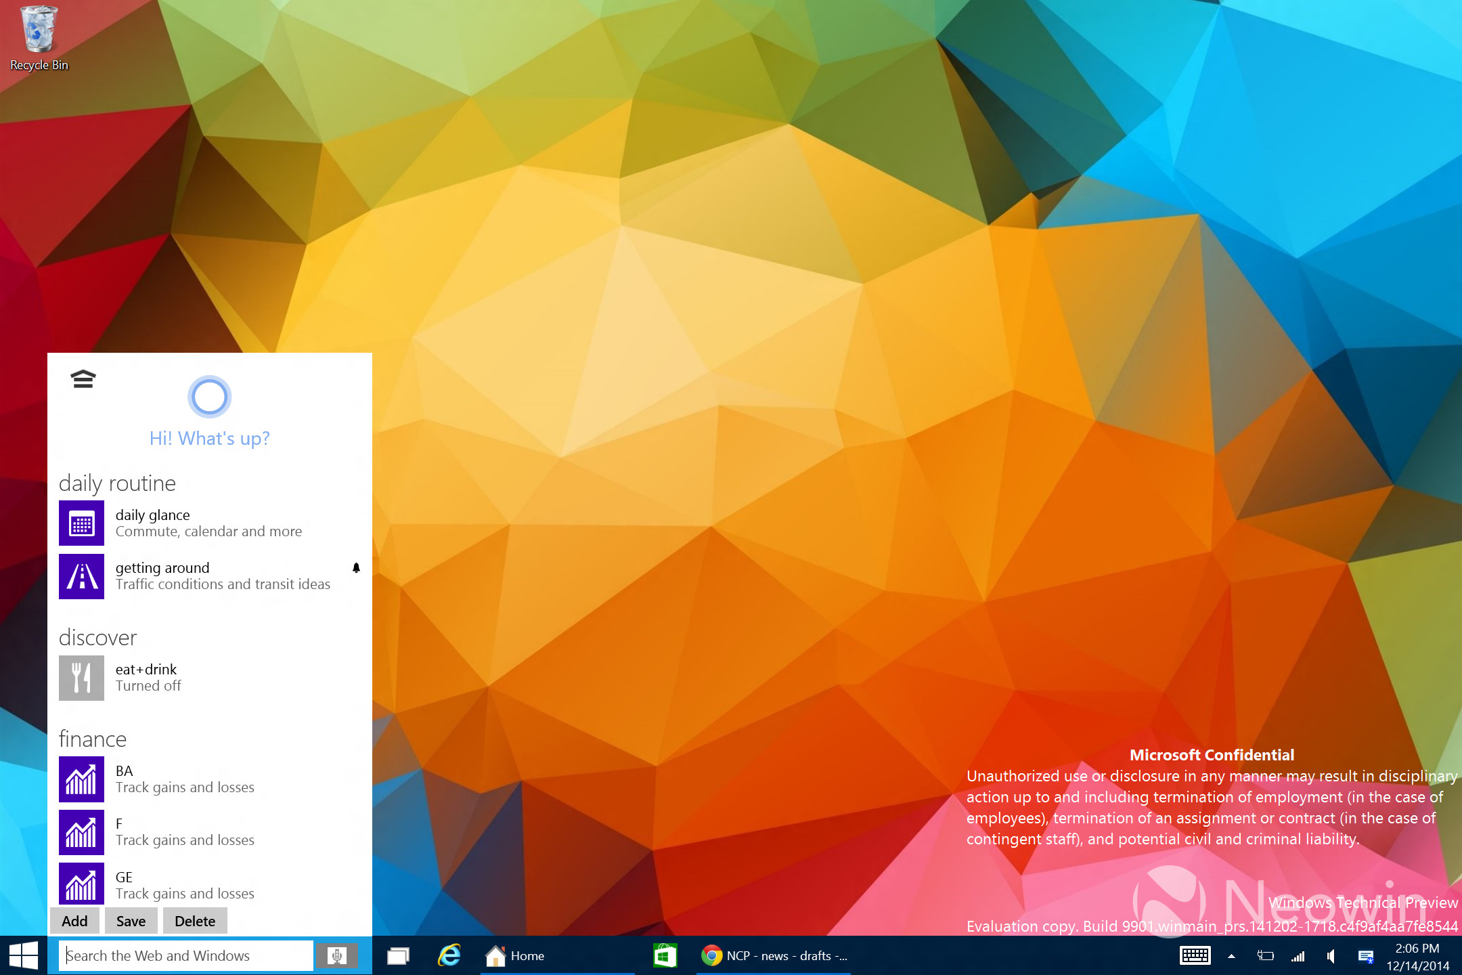
Task: Open the daily glance calendar icon
Action: tap(81, 523)
